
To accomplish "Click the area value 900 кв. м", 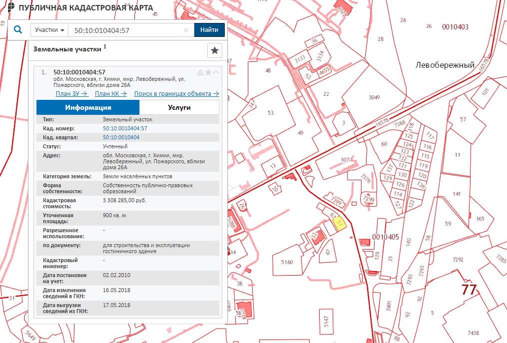I will pyautogui.click(x=114, y=215).
